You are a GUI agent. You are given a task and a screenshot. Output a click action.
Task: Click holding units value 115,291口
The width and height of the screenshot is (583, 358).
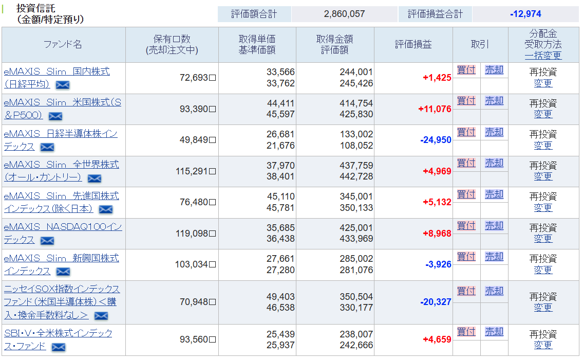(196, 171)
